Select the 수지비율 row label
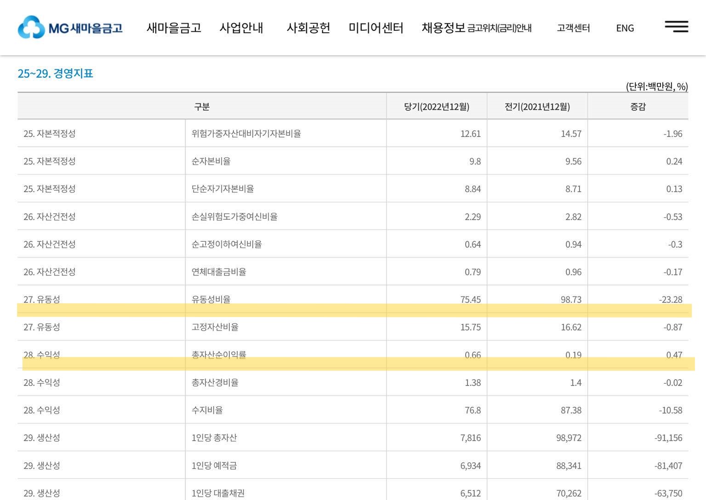 (x=207, y=410)
